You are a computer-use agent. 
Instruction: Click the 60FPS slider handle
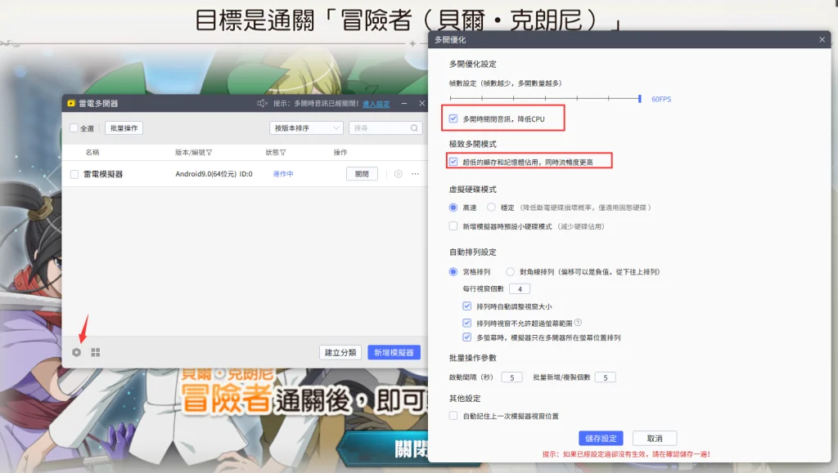tap(640, 99)
